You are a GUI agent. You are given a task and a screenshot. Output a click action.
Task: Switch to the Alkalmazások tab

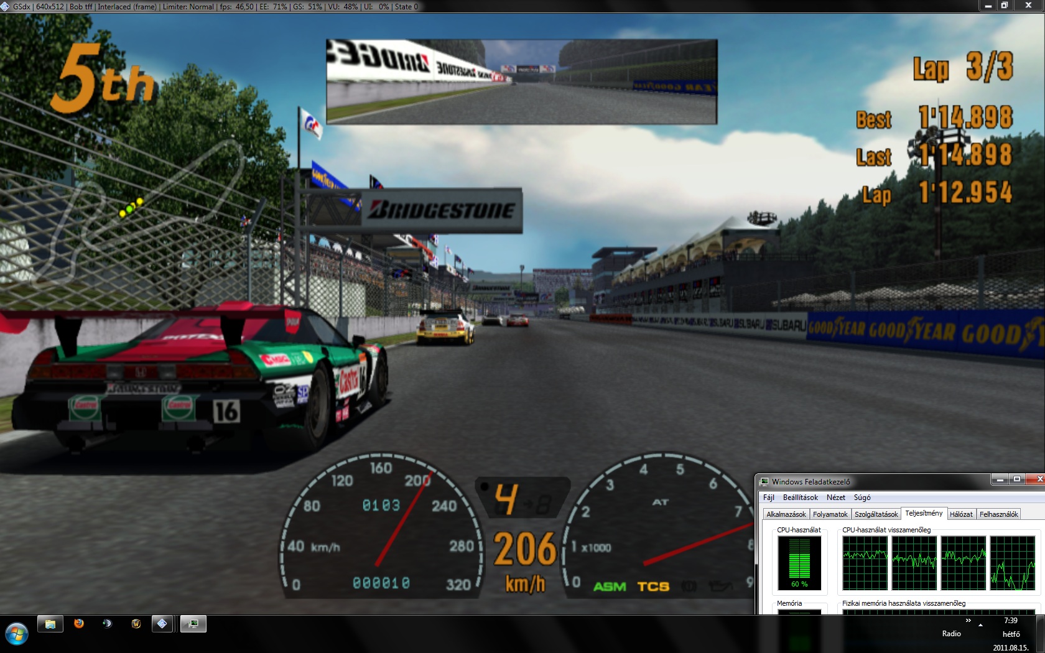click(786, 514)
